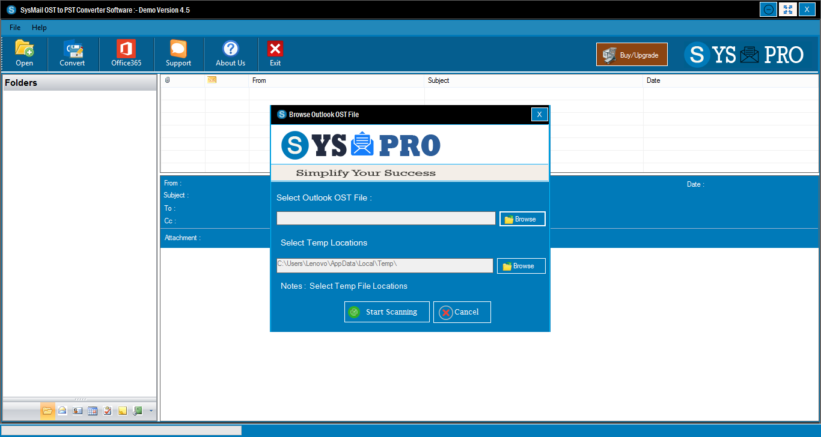Click the 'Cc :' label in the preview header
Viewport: 821px width, 437px height.
point(170,221)
